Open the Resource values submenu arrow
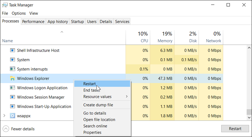Screen dimensions: 252x137 click(127, 96)
